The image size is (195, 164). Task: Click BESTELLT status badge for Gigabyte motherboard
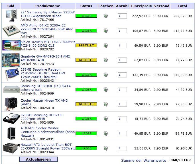pyautogui.click(x=86, y=60)
